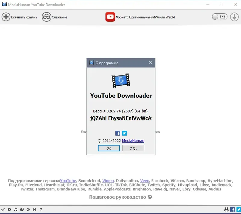Click the license key text jQZAbl FhysaNEniVwWcA
Screen dimensions: 241x214
click(121, 118)
